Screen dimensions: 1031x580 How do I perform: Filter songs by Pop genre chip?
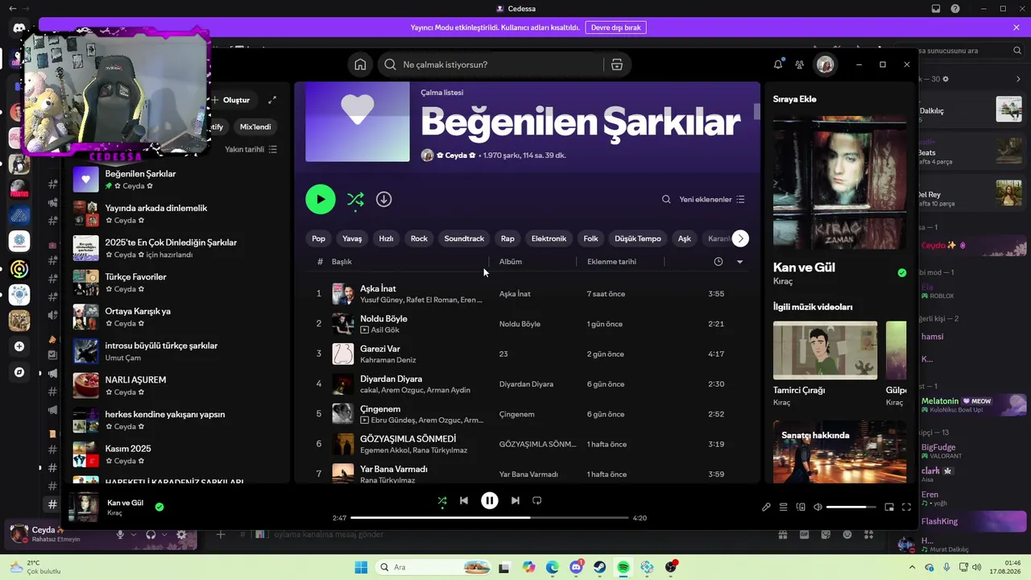(319, 238)
